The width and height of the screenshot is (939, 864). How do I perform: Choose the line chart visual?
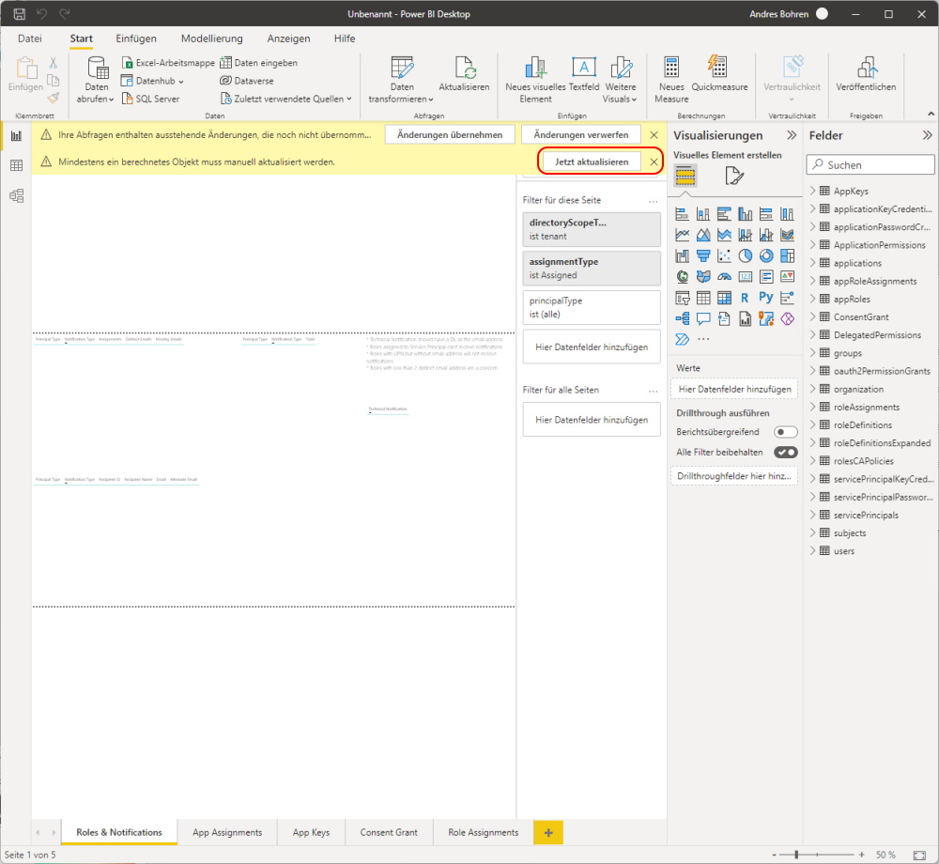pyautogui.click(x=682, y=236)
